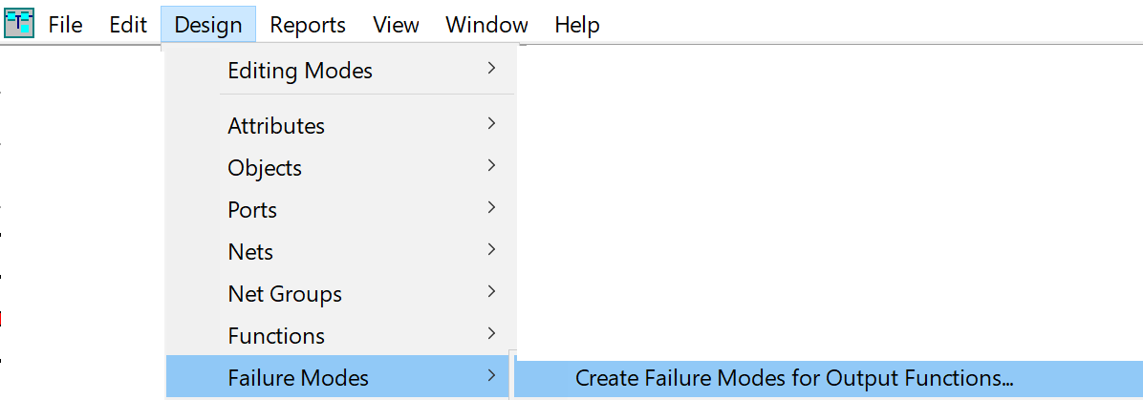Click the chevron next to Net Groups

coord(492,292)
